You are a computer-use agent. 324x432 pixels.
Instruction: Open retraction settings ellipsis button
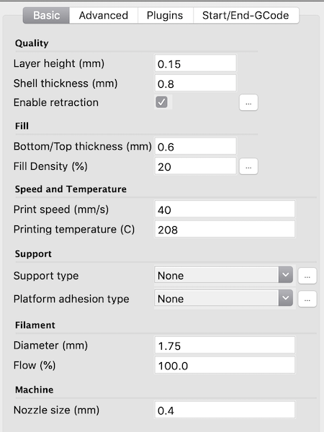coord(248,102)
